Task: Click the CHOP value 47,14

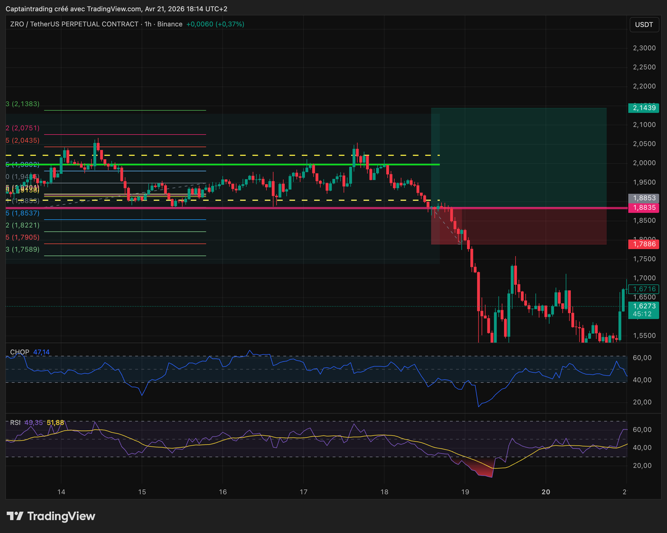Action: [x=42, y=352]
